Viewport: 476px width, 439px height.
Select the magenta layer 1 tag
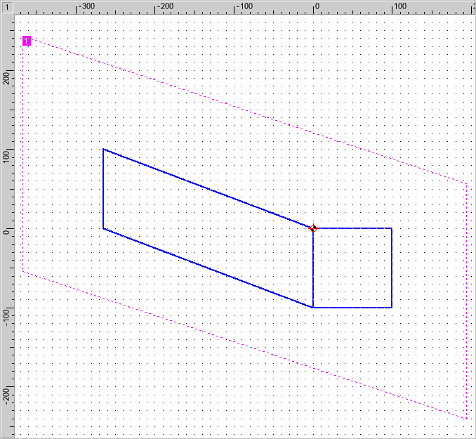(27, 41)
